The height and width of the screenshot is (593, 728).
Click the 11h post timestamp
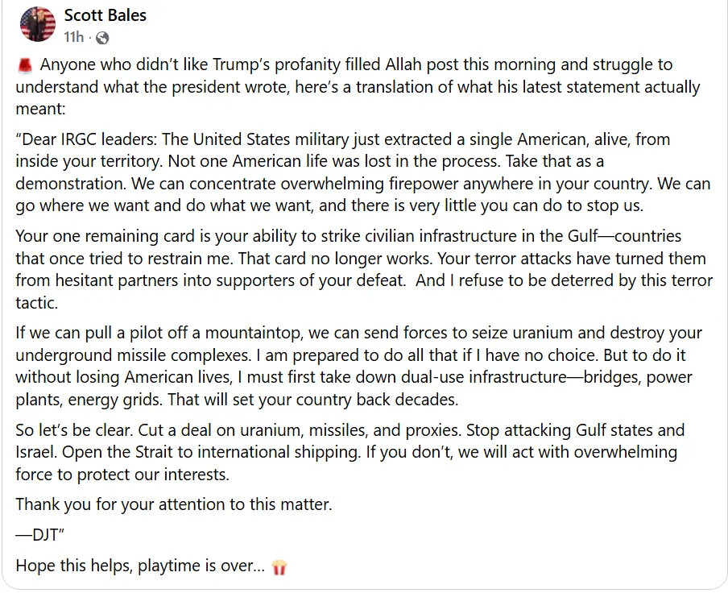point(73,37)
